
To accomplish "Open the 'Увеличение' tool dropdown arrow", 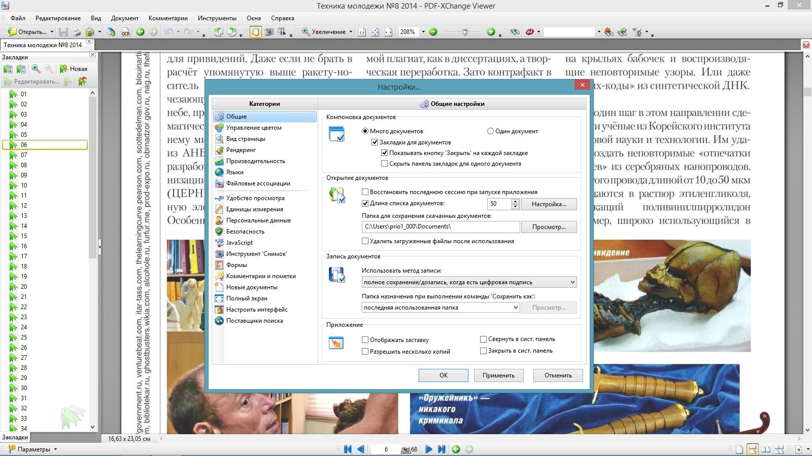I will pos(351,32).
